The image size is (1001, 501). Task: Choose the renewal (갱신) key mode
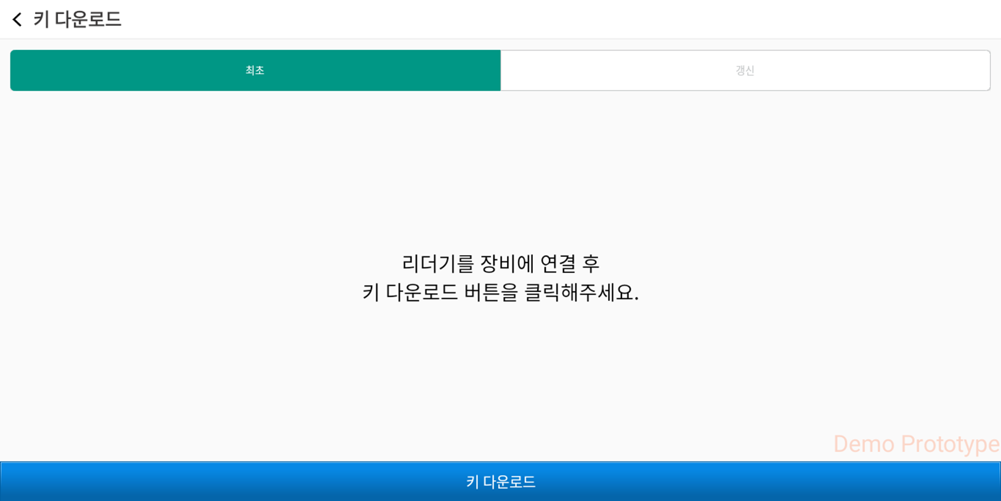point(745,70)
